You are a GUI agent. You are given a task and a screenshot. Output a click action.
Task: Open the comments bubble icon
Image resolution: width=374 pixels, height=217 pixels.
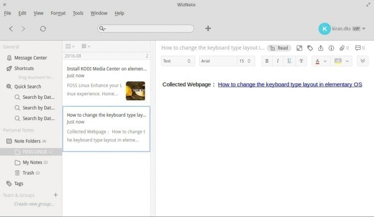(358, 48)
